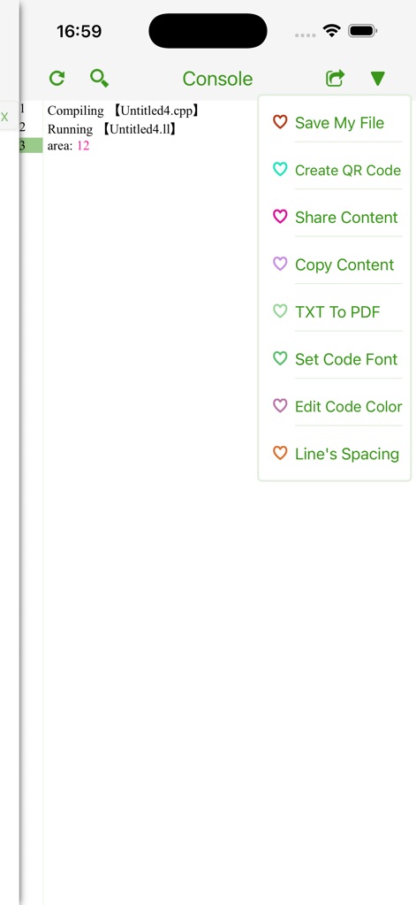Screen dimensions: 416x905
Task: Tap the magenta heart beside Share Content
Action: pos(279,217)
